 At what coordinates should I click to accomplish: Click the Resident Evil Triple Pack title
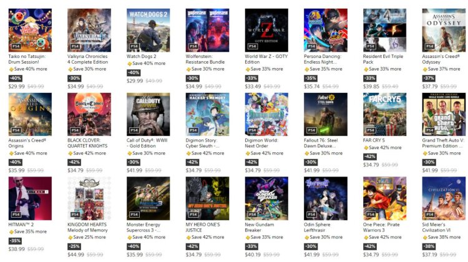383,59
